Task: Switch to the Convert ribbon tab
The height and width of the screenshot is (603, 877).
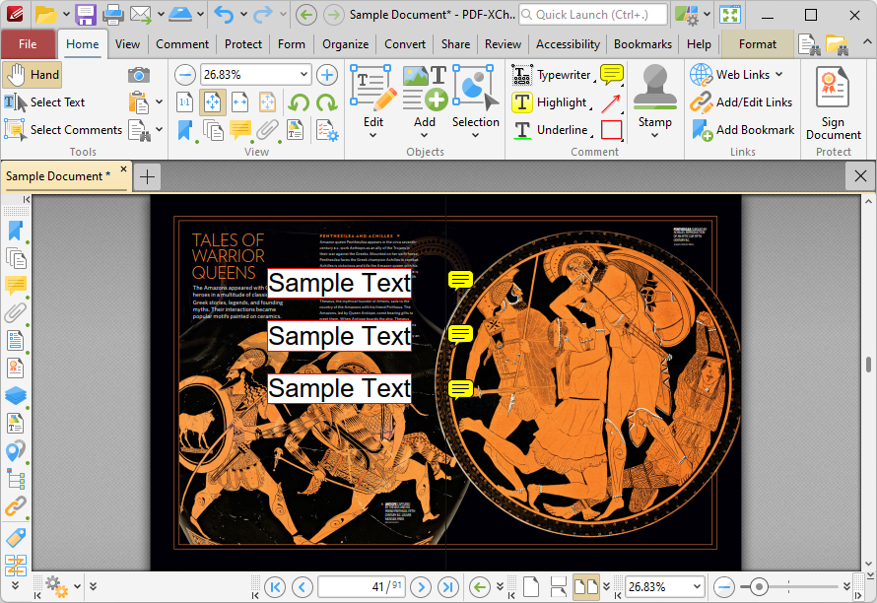Action: pos(405,44)
